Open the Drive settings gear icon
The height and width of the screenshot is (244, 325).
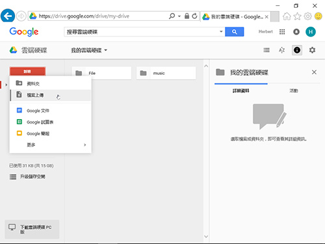[x=312, y=50]
